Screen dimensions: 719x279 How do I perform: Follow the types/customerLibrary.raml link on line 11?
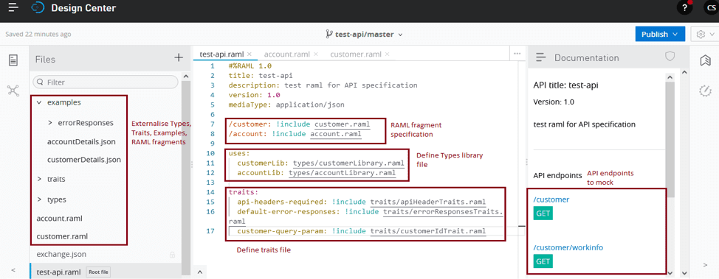point(348,163)
